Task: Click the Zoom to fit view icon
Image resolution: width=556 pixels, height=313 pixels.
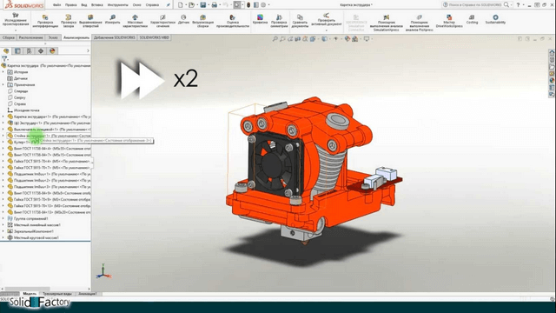Action: [275, 38]
